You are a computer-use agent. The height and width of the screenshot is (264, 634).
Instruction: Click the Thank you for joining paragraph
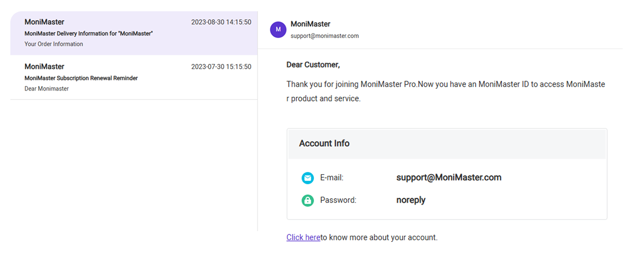tap(445, 92)
